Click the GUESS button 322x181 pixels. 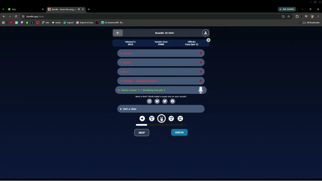179,132
